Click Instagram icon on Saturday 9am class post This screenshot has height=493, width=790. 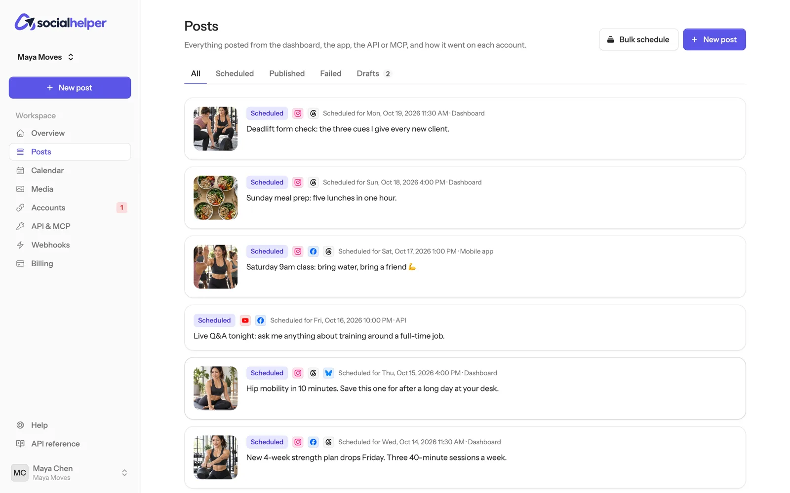coord(298,251)
